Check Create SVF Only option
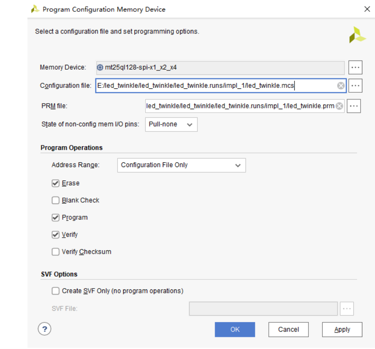375x349 pixels. click(55, 291)
